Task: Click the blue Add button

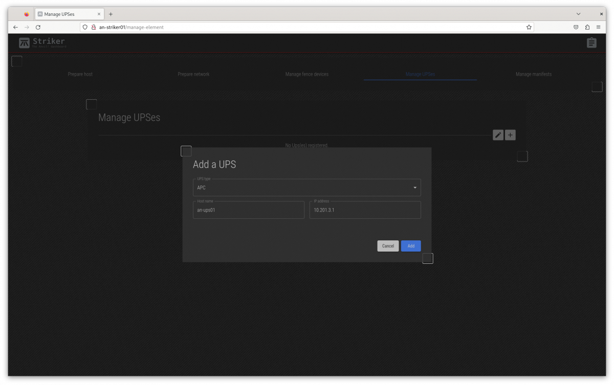Action: (410, 246)
